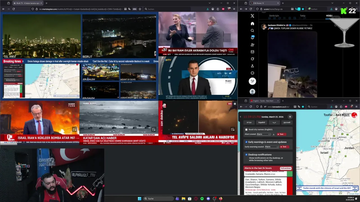Enable Read city names (English) checkbox
360x202 pixels.
tap(246, 130)
